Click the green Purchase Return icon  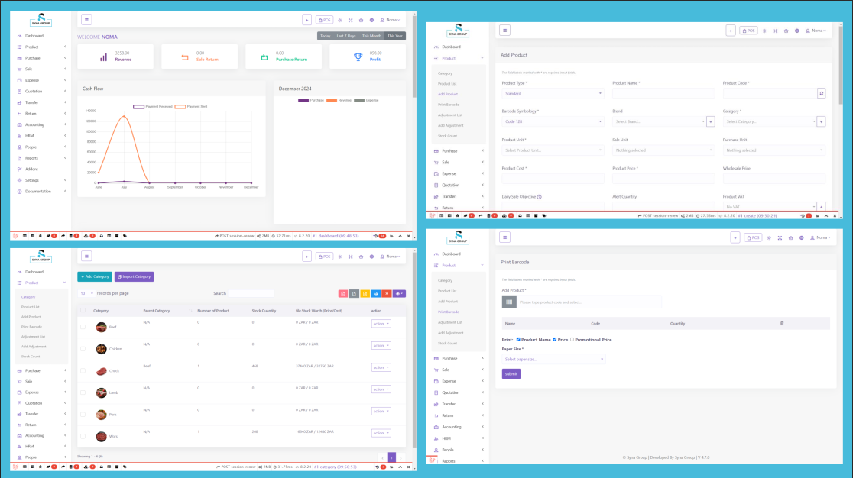pos(264,57)
